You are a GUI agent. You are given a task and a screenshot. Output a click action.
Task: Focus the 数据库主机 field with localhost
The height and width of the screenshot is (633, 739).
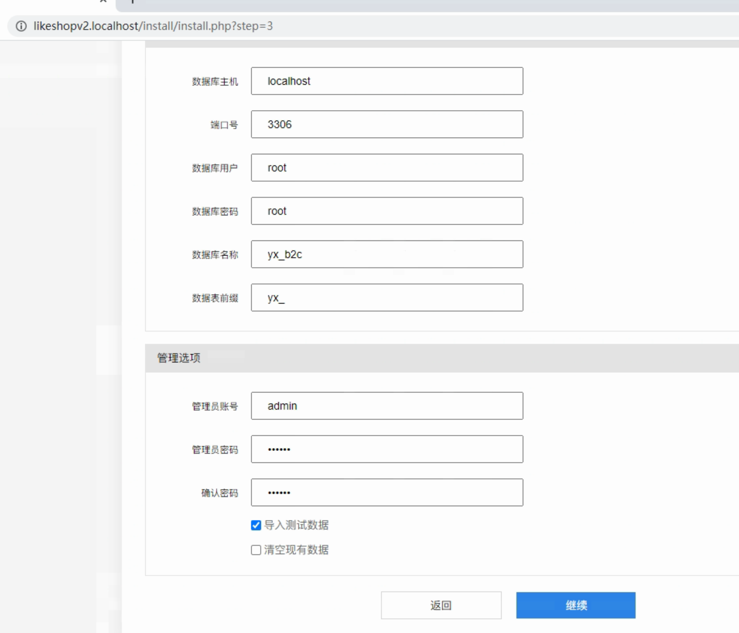tap(387, 81)
